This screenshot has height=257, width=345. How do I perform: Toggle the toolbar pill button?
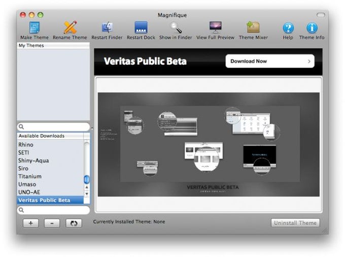tap(321, 15)
